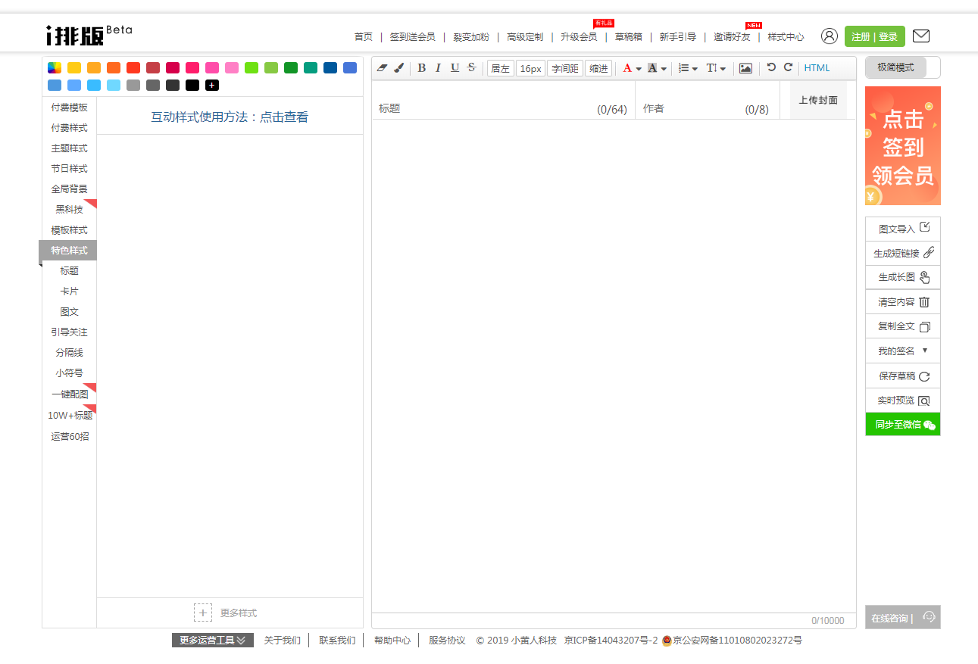Open 签到送会员 in the top navigation
Image resolution: width=978 pixels, height=664 pixels.
(x=412, y=36)
